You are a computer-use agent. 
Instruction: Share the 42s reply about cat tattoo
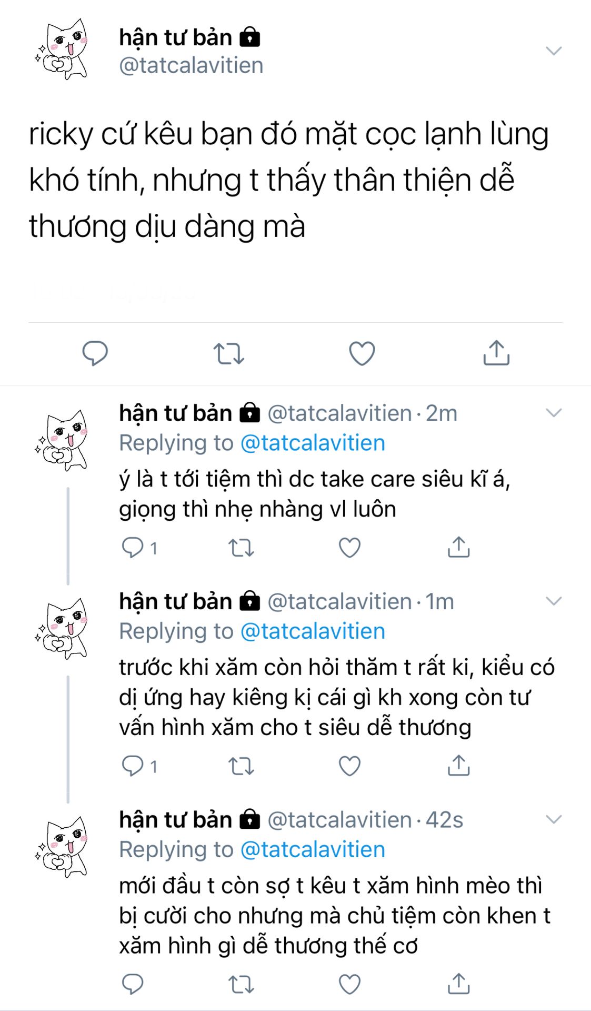(458, 983)
